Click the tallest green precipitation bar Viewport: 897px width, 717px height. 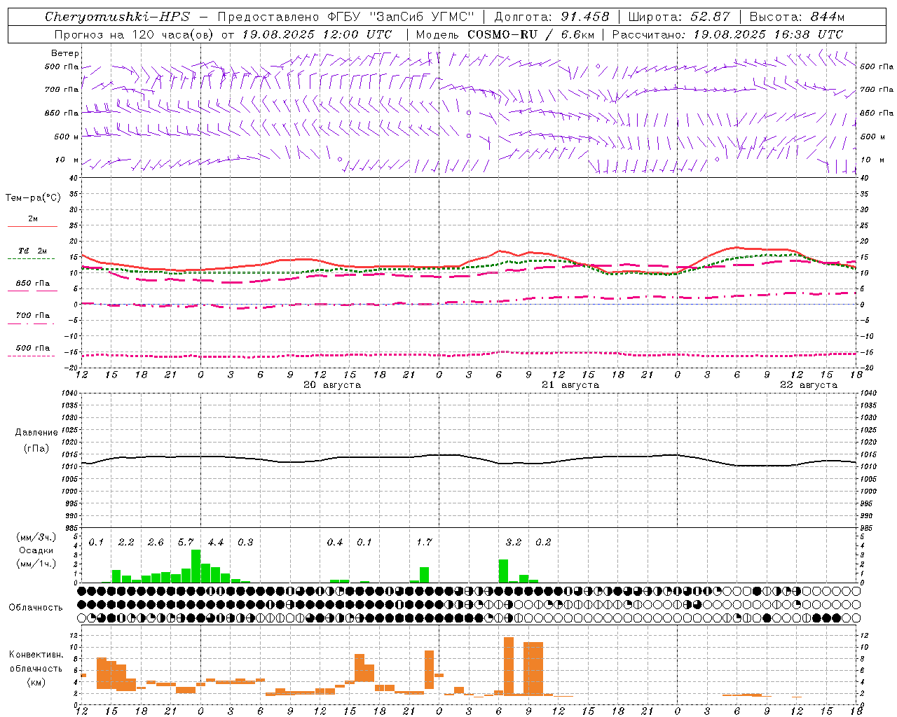click(x=196, y=566)
